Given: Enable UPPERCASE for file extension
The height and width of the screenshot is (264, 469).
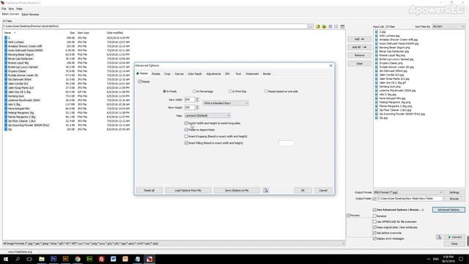Looking at the screenshot, I should coord(374,221).
